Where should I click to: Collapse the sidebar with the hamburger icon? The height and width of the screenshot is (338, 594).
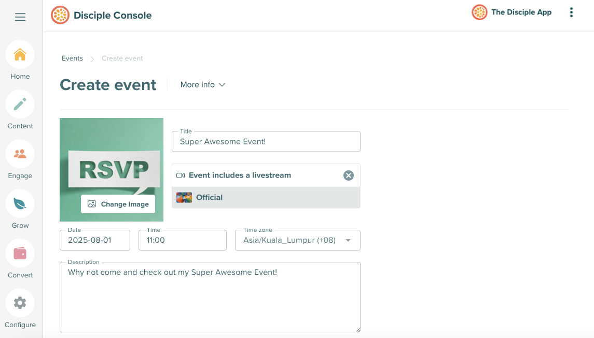point(20,17)
